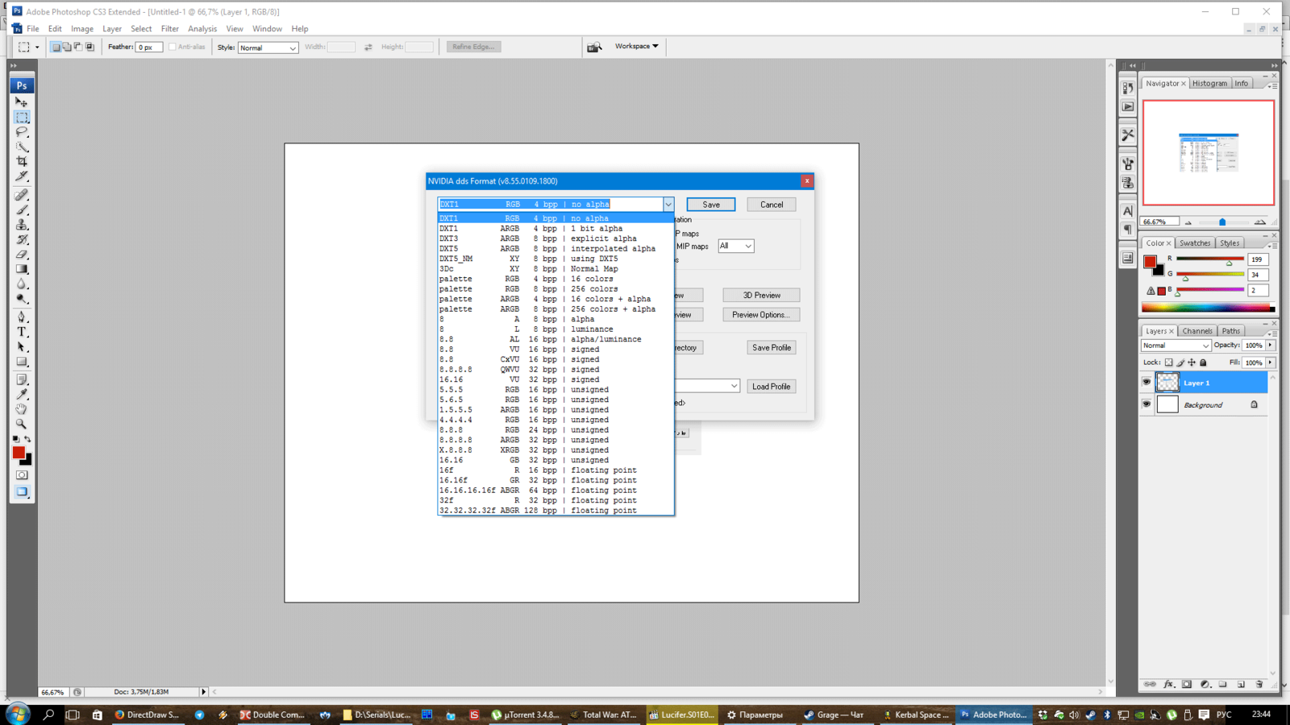This screenshot has width=1290, height=725.
Task: Switch to the Swatches tab
Action: [1195, 242]
